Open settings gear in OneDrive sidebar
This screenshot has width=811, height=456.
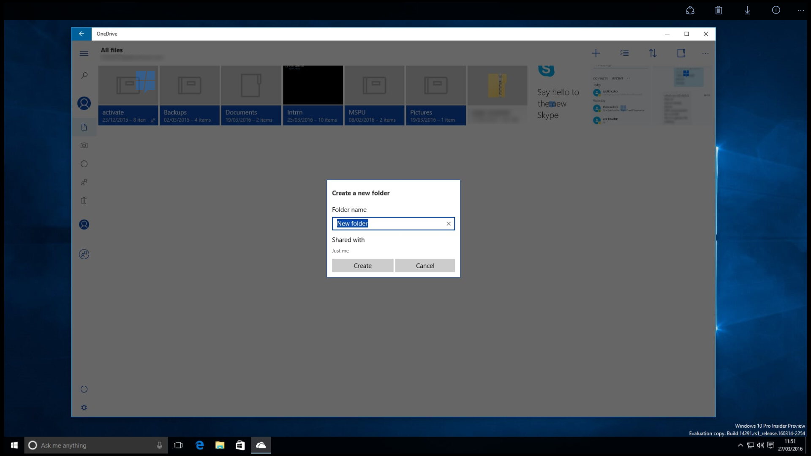[84, 407]
